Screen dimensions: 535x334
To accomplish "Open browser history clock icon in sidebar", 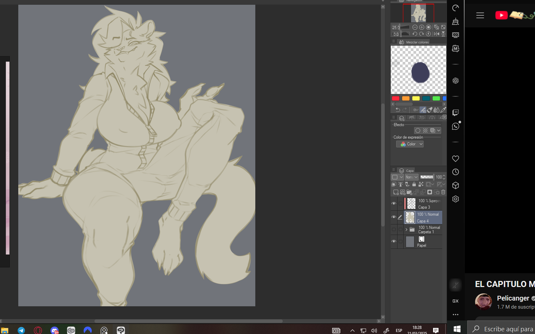I will click(456, 172).
